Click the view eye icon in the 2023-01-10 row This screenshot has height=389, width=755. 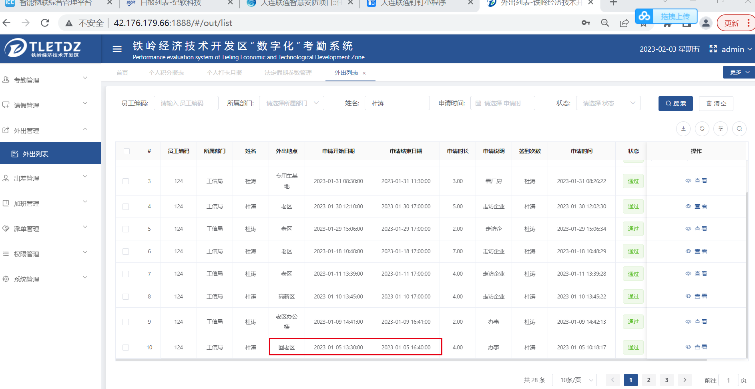[x=688, y=296]
